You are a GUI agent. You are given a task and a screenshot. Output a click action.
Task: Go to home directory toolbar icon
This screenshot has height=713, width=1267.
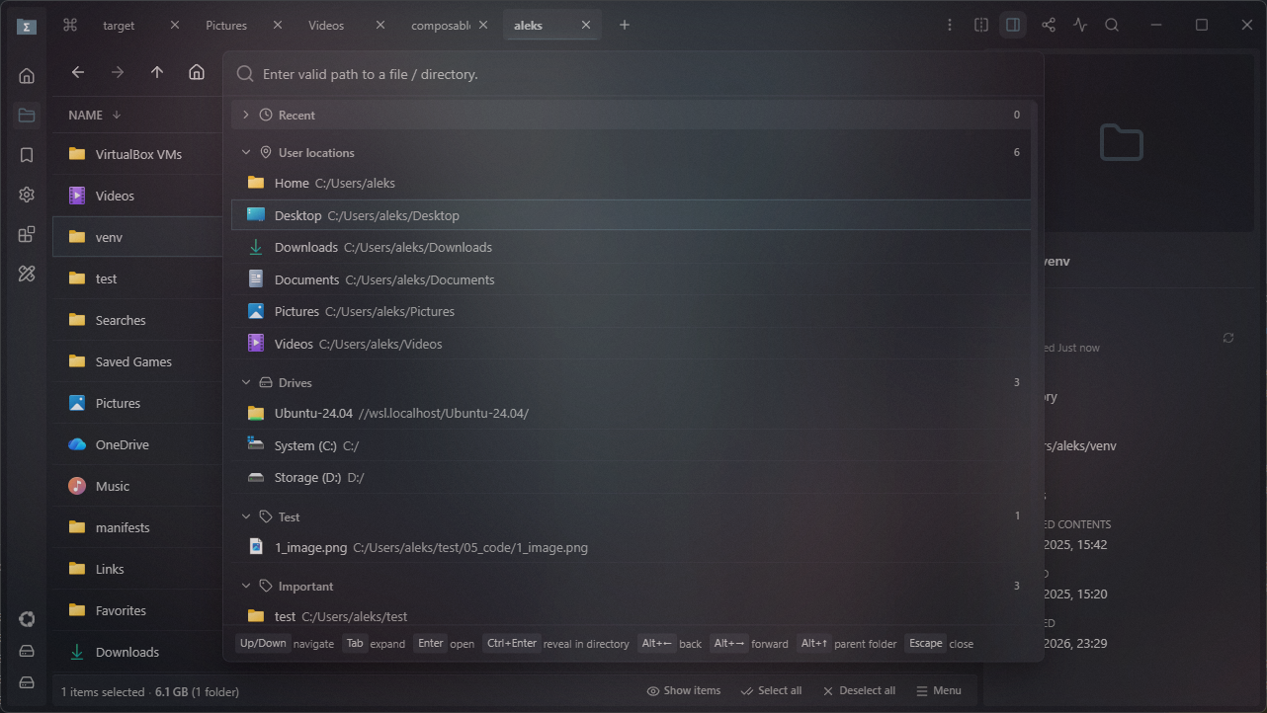click(x=197, y=72)
